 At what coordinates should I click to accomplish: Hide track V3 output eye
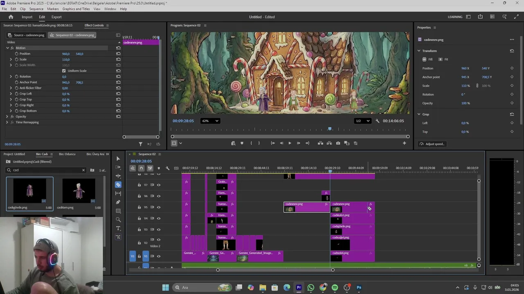158,229
